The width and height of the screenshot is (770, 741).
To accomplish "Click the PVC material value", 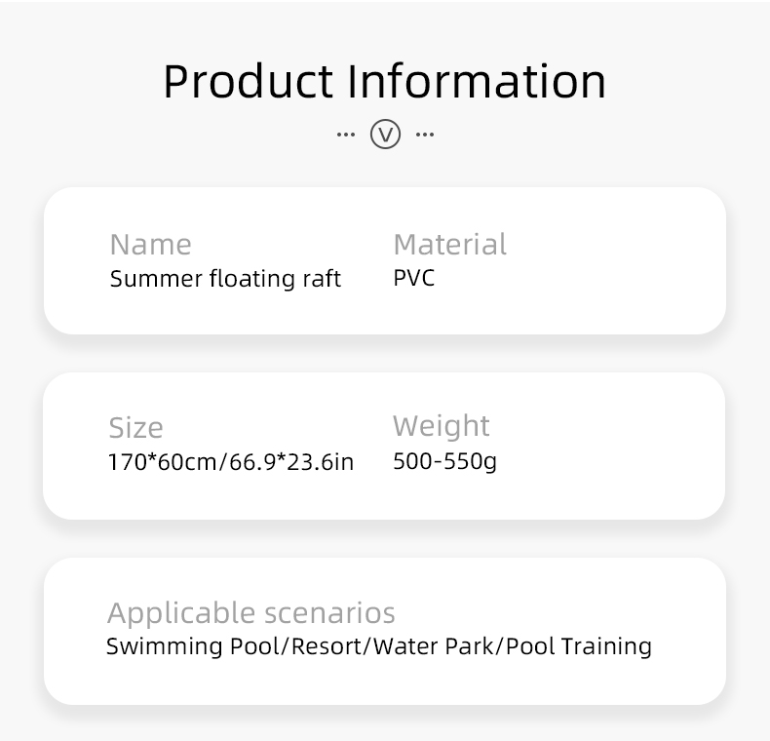I will click(413, 278).
